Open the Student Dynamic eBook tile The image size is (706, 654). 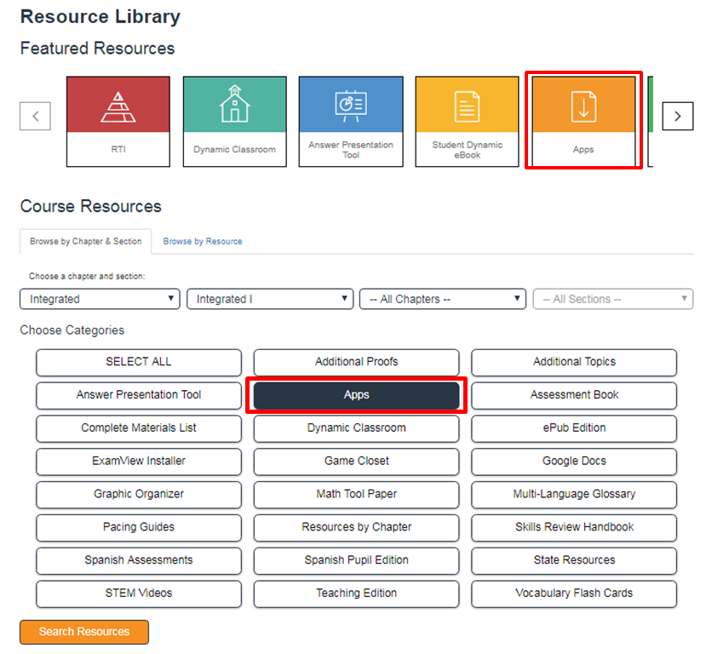467,122
